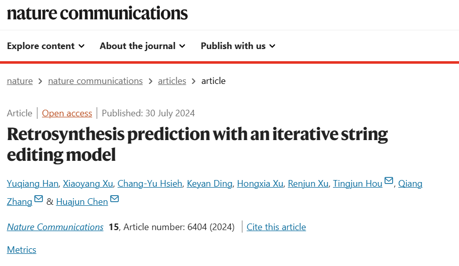Click the email envelope icon beside Tingjun Hou
This screenshot has height=266, width=459.
coord(389,181)
